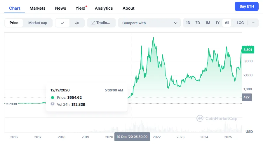Switch to line chart view icon

(62, 23)
